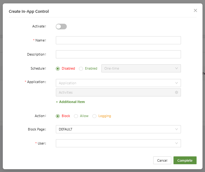Select the Enabled schedule radio button
This screenshot has height=172, width=205.
tap(81, 68)
